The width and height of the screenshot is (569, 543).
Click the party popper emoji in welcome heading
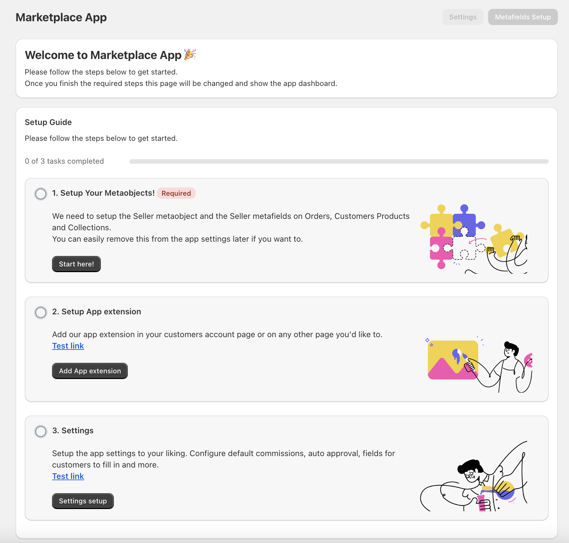[x=190, y=55]
